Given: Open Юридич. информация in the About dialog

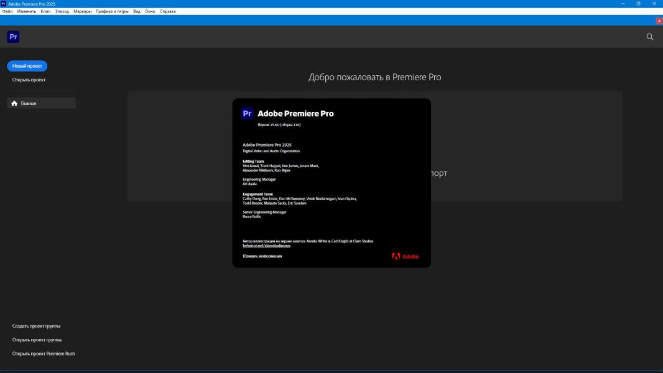Looking at the screenshot, I should pos(262,256).
